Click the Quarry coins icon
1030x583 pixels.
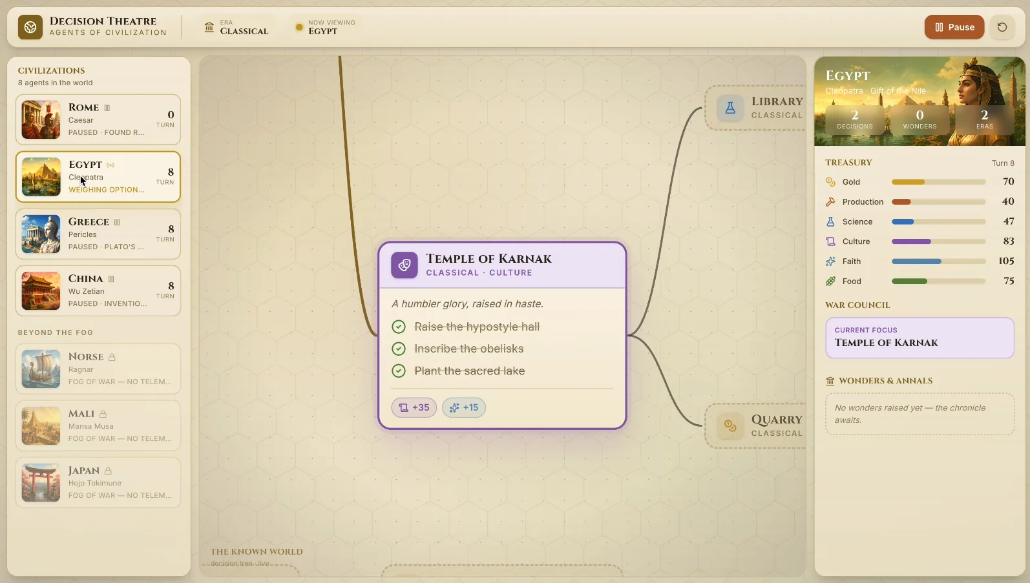[730, 426]
